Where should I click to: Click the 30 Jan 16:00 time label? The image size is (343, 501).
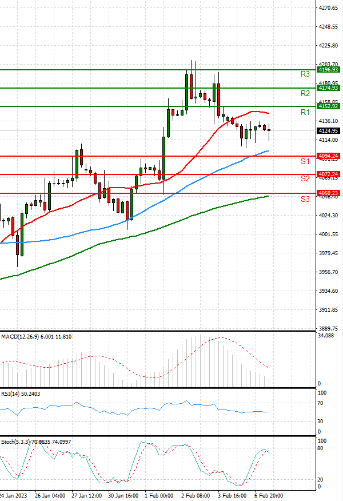123,496
